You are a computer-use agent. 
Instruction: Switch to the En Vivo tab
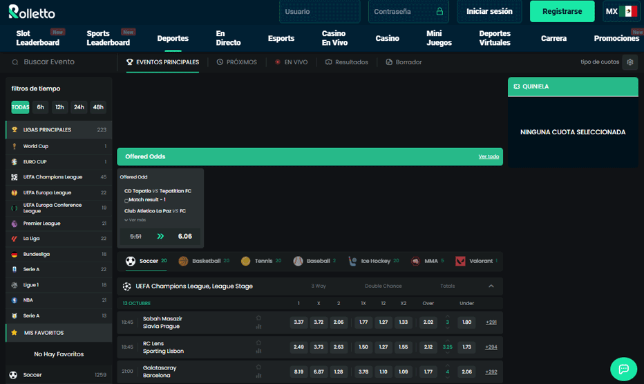coord(291,62)
